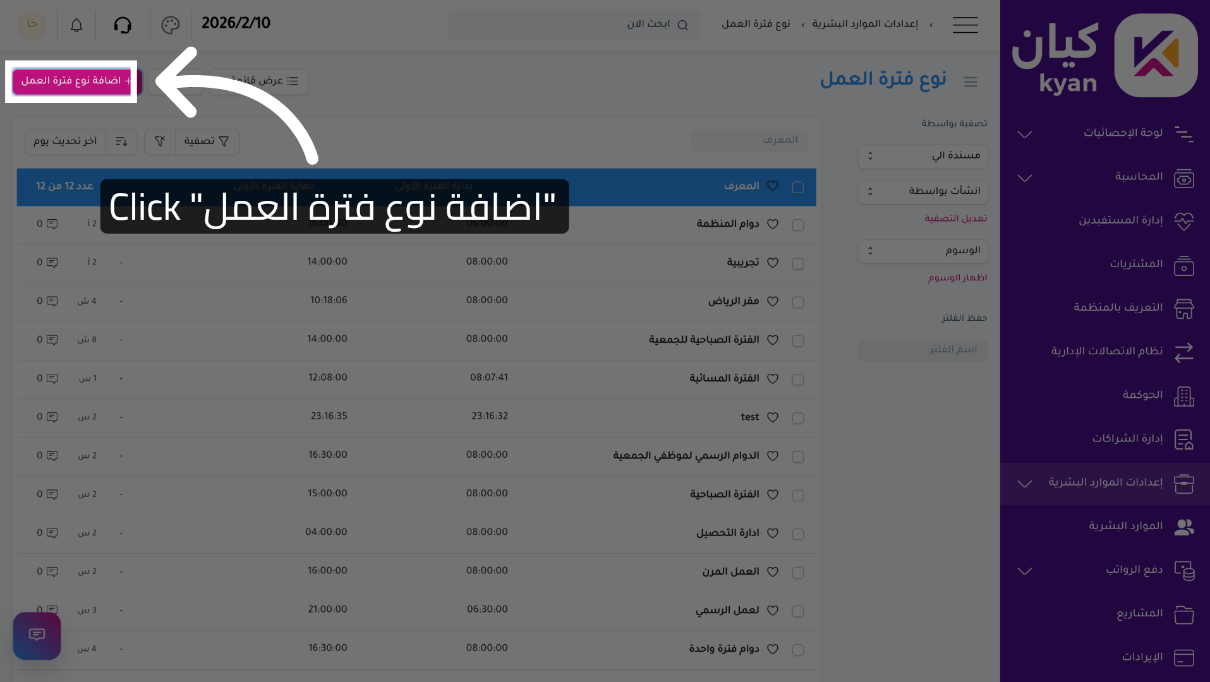Click the sort icon beside آخر تحديث يوم
Image resolution: width=1210 pixels, height=682 pixels.
121,142
